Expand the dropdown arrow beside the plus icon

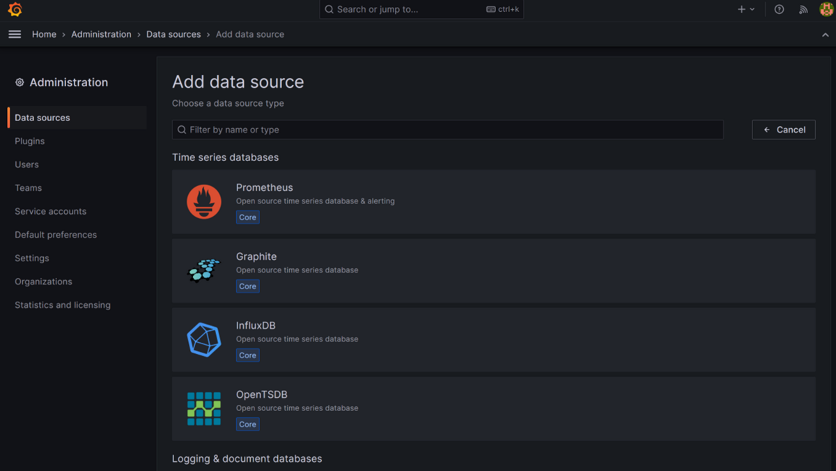[x=752, y=9]
